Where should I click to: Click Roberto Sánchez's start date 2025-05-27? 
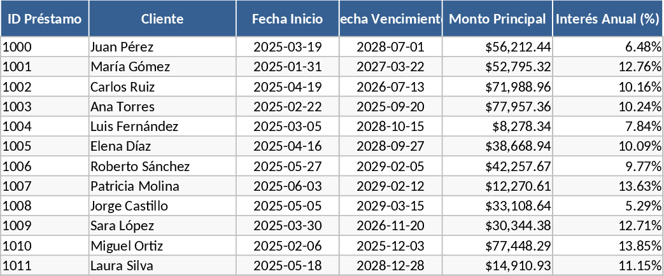point(287,167)
